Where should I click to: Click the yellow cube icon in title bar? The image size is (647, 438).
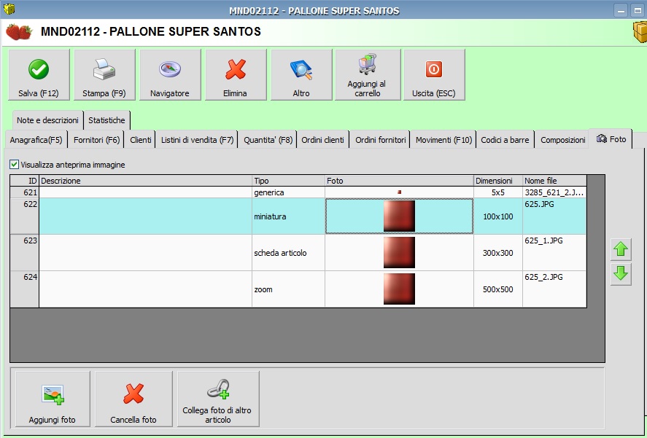[9, 9]
